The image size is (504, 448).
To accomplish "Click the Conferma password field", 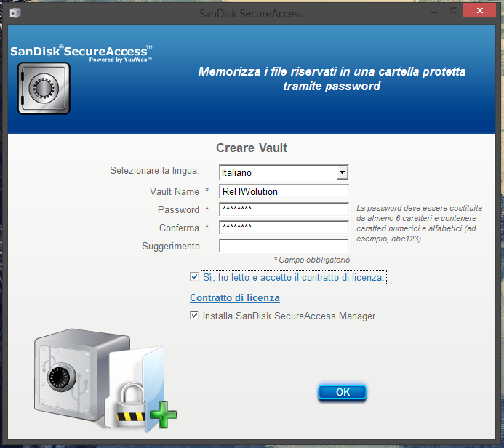I will 284,228.
